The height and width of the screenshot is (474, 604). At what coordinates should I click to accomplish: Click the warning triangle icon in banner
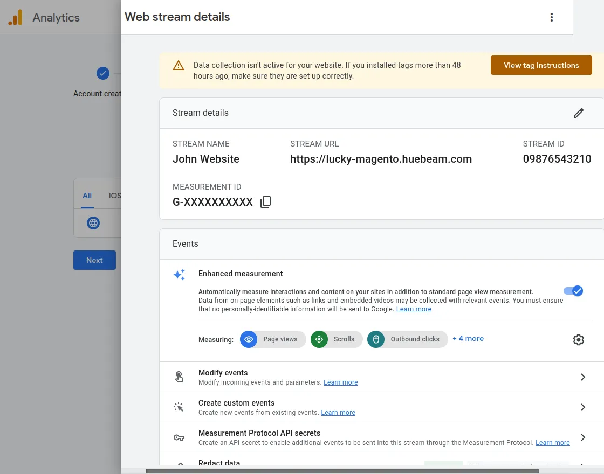point(179,65)
